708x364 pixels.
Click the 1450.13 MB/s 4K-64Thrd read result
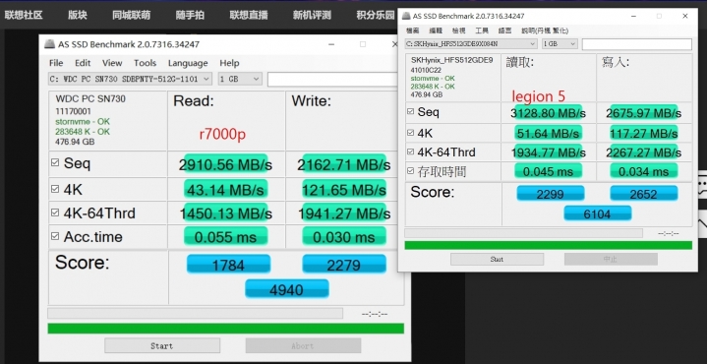pyautogui.click(x=226, y=212)
